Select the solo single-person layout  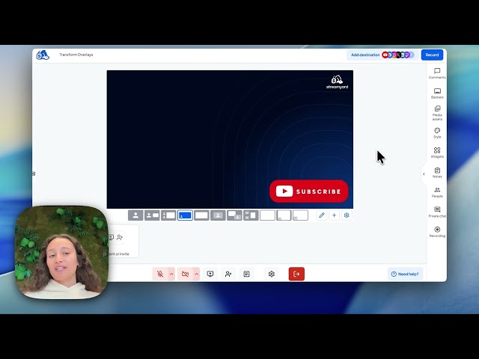coord(135,215)
